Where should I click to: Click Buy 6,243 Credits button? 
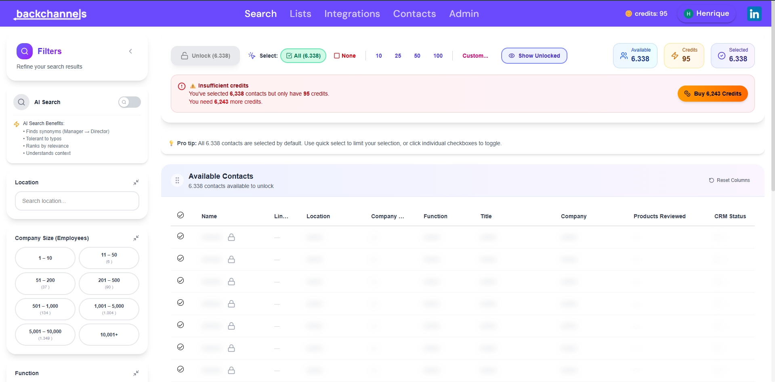pyautogui.click(x=713, y=94)
